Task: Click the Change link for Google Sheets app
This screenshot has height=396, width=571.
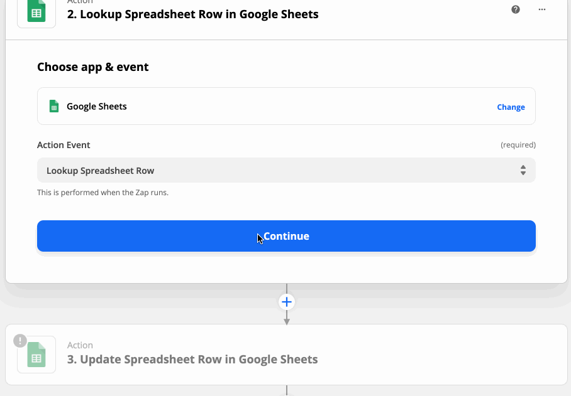Action: point(511,107)
